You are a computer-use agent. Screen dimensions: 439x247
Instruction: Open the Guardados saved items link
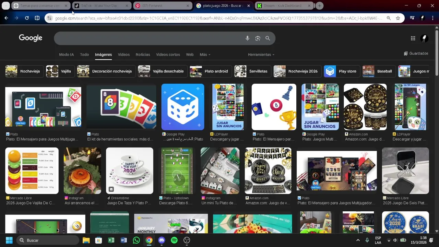[x=416, y=54]
